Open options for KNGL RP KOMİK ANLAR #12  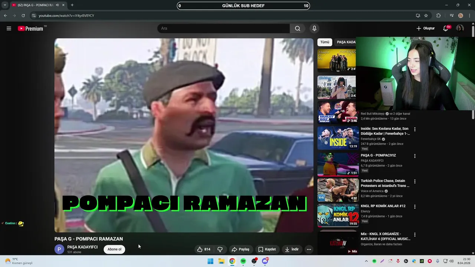[415, 207]
